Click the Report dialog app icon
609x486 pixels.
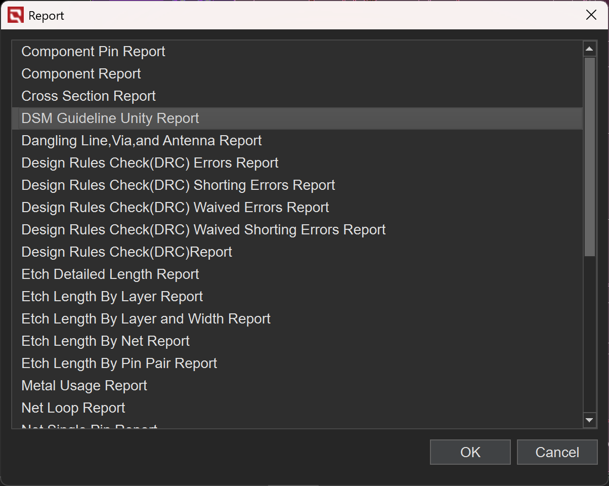(x=15, y=16)
